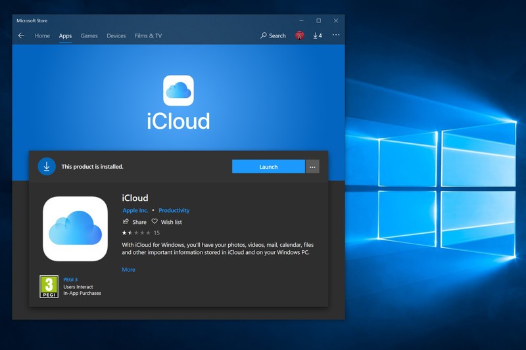Open the user account avatar

click(300, 35)
